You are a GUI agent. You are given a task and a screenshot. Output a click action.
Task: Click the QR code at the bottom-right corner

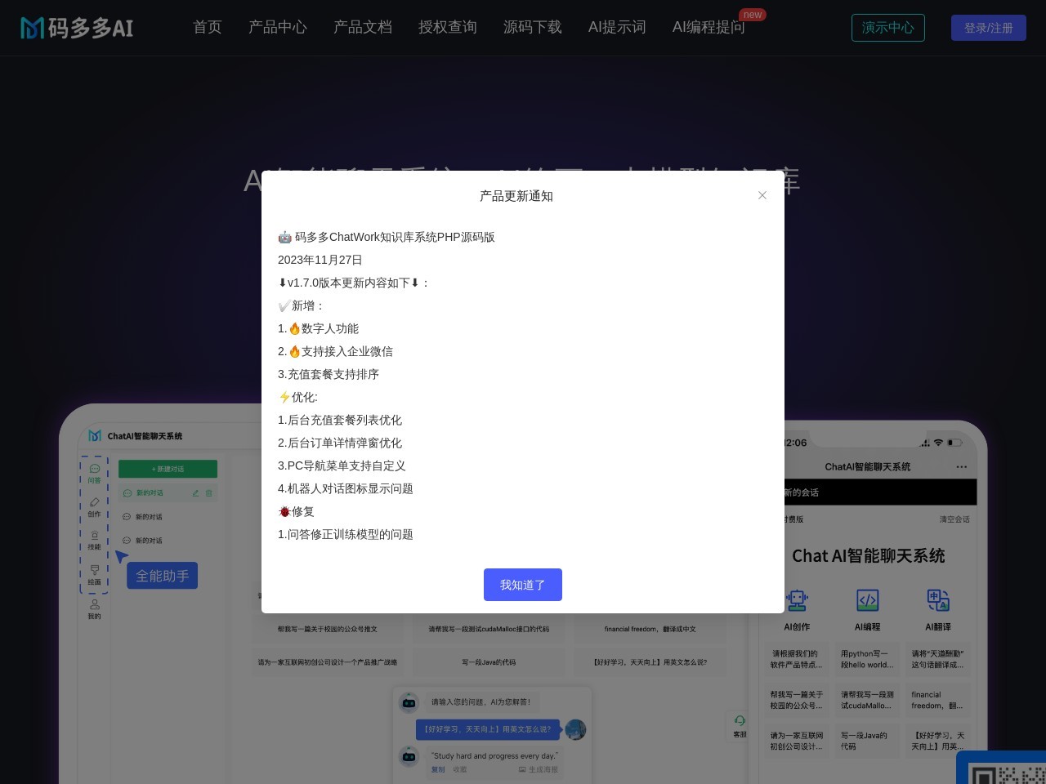point(1007,774)
